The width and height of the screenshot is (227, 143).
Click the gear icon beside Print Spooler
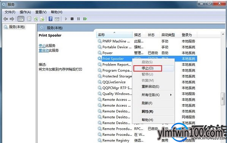99,58
